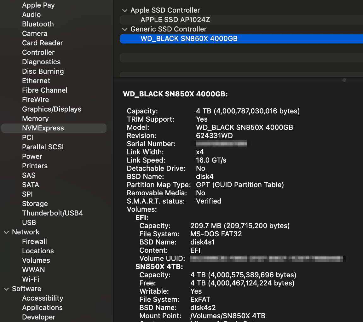Collapse the Apple SSD Controller group
Viewport: 363px width, 322px height.
(x=125, y=10)
